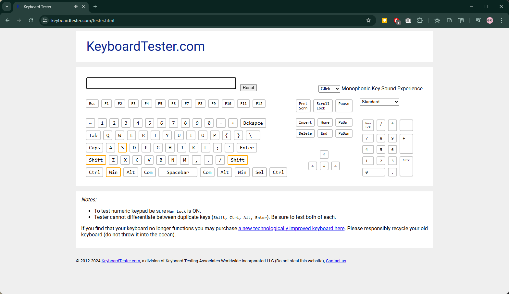Click the tilde key
This screenshot has width=509, height=294.
(x=90, y=123)
